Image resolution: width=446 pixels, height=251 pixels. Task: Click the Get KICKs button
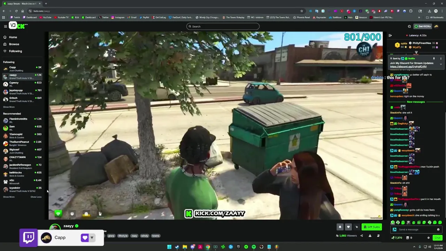422,26
